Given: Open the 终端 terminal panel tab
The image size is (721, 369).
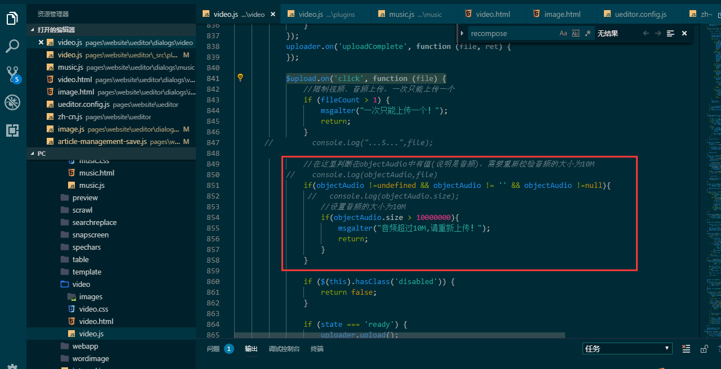Looking at the screenshot, I should 317,349.
